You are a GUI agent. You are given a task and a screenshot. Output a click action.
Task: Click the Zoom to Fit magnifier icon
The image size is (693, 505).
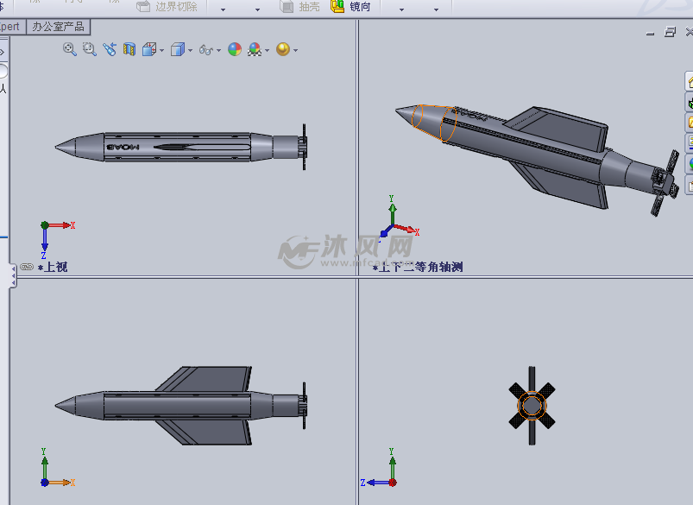69,49
